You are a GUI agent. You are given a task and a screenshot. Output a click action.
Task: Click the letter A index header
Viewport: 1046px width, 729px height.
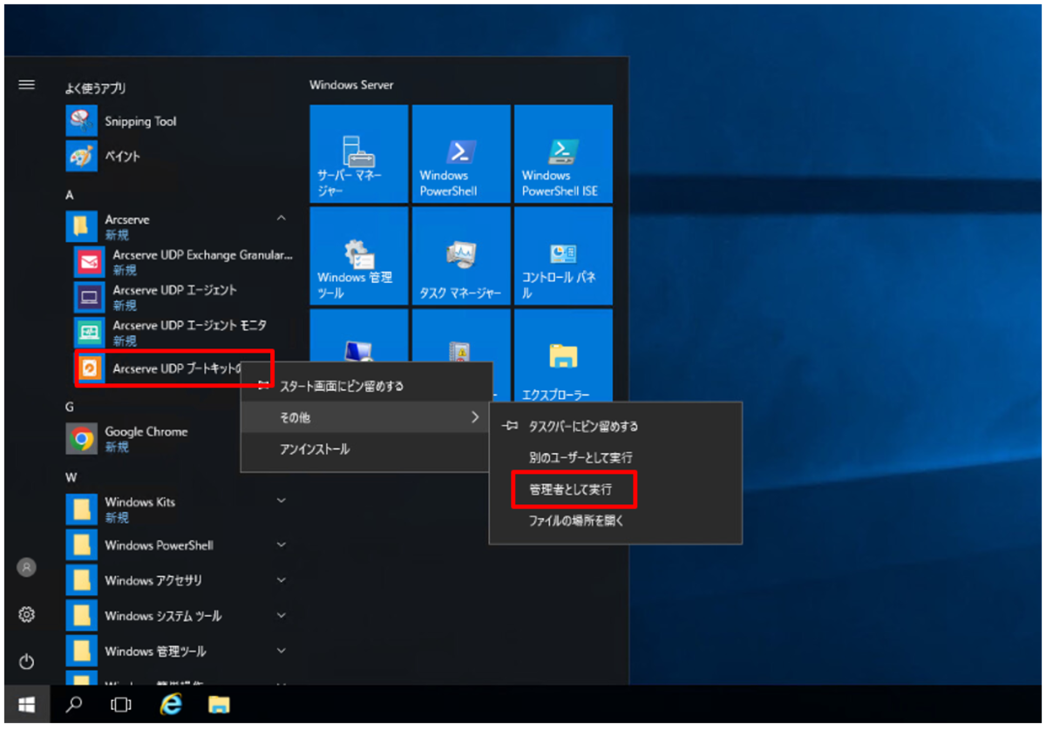(x=70, y=194)
